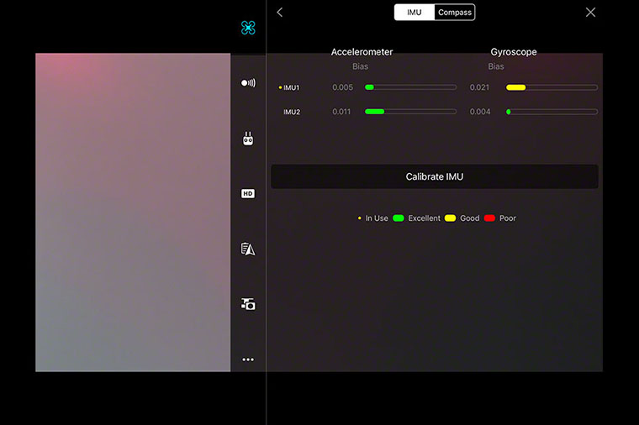This screenshot has height=425, width=639.
Task: Go back using the left chevron
Action: (x=279, y=13)
